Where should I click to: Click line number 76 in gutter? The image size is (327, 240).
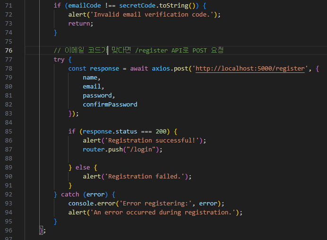point(9,51)
